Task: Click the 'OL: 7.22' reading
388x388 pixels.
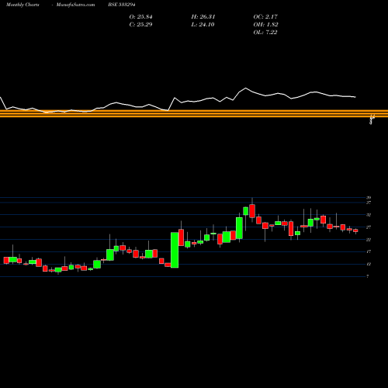Action: pyautogui.click(x=265, y=33)
